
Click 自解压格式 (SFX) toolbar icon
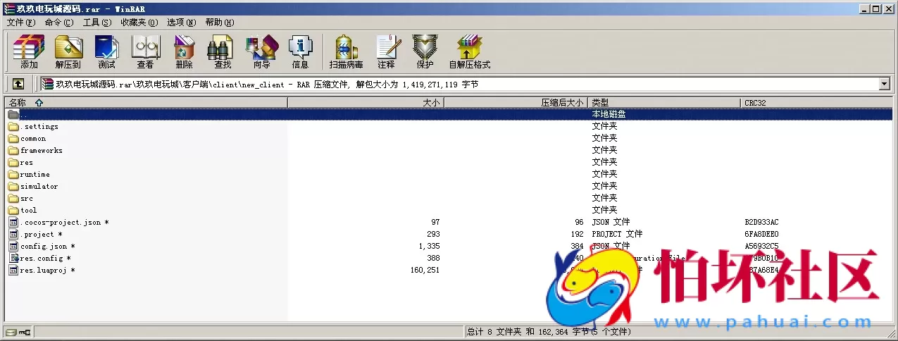469,51
